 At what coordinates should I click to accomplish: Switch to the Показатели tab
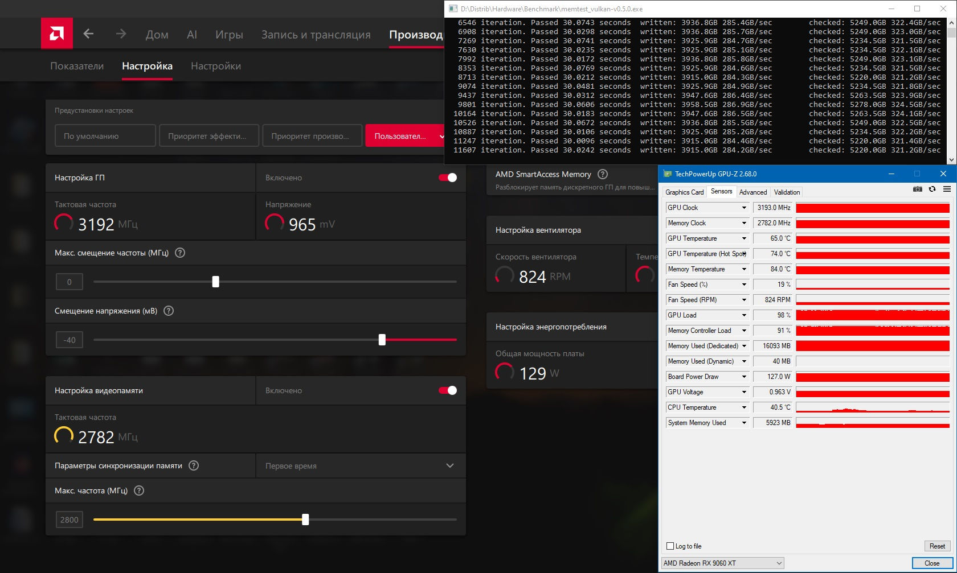77,66
